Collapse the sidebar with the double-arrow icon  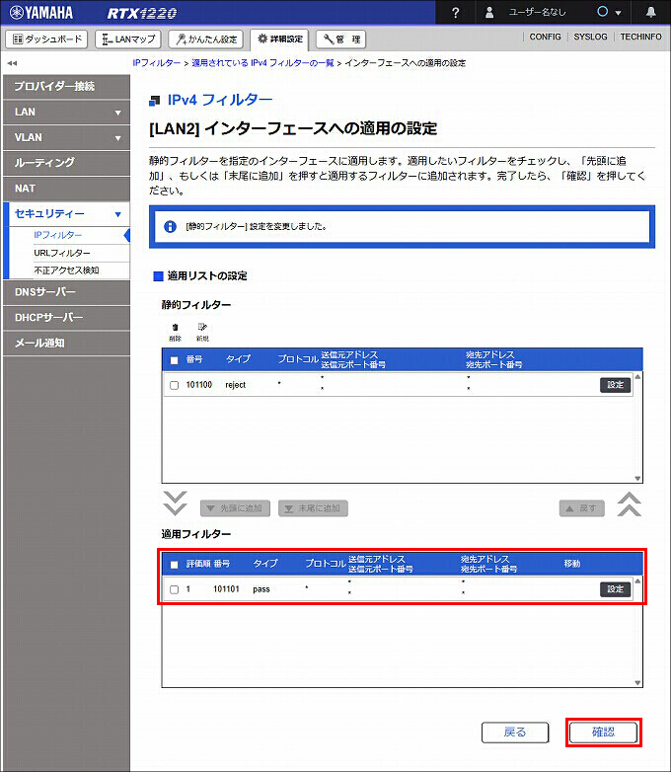[x=12, y=63]
